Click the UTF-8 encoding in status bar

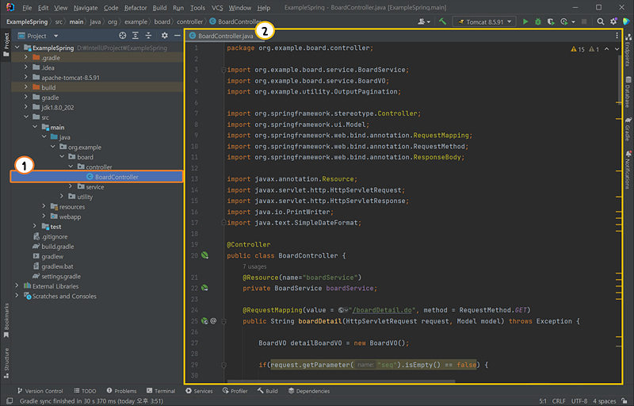pyautogui.click(x=579, y=401)
